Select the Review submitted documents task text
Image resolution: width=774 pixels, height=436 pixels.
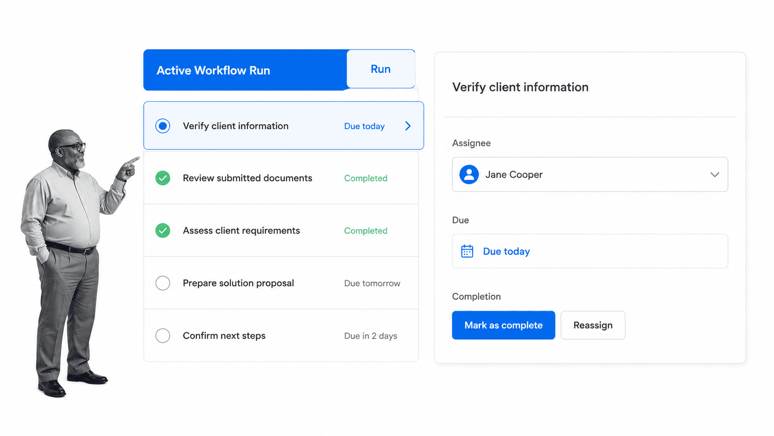[x=247, y=178]
